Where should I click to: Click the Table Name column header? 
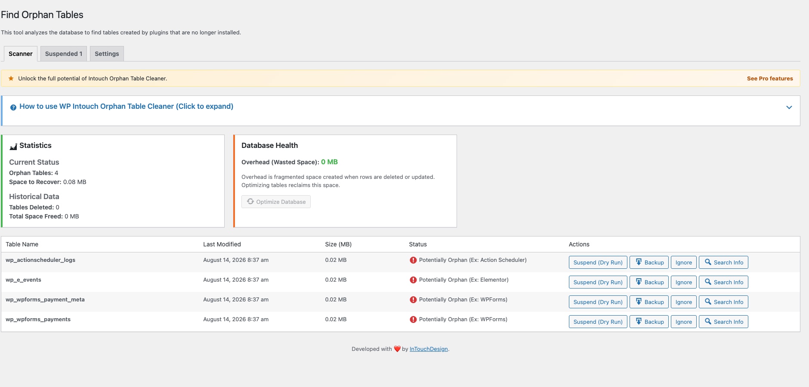coord(22,244)
